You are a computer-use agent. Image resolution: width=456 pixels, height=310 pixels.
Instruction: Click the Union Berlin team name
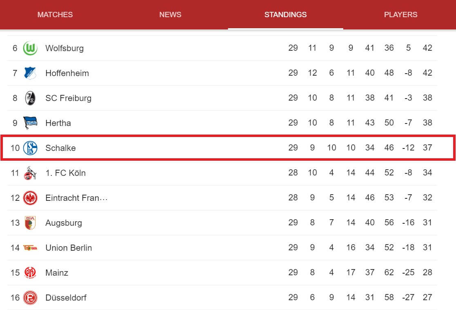[x=69, y=248]
